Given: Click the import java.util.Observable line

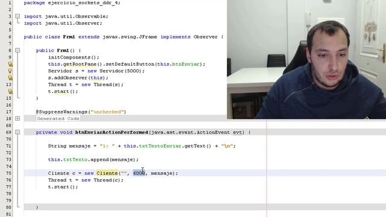Looking at the screenshot, I should (x=66, y=16).
